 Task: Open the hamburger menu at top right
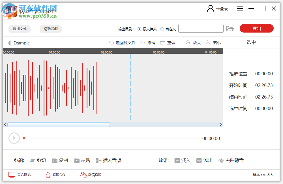[240, 8]
